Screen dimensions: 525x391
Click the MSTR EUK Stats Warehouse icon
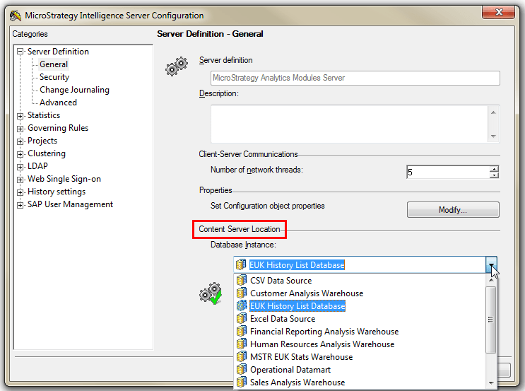click(x=242, y=356)
